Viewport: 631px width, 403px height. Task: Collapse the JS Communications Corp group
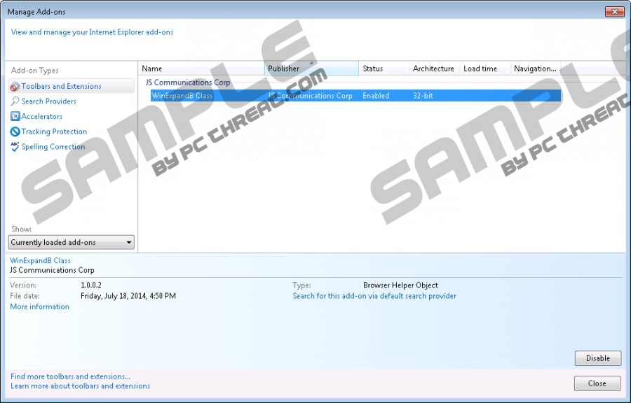187,83
